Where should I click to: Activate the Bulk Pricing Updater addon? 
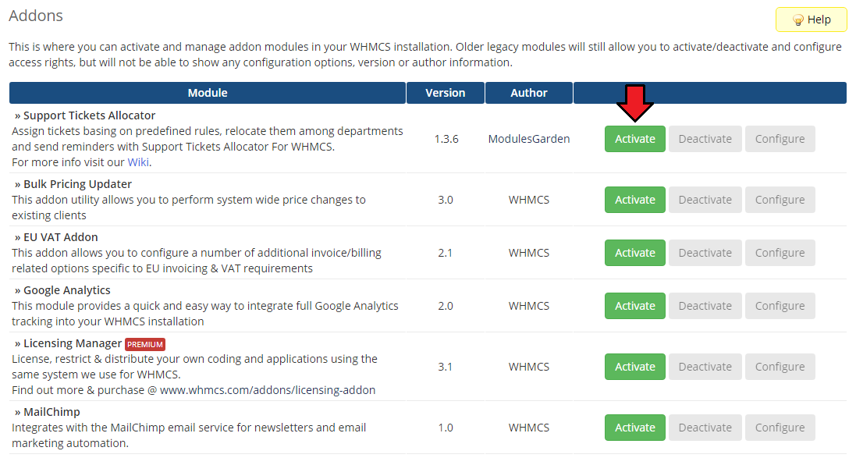[x=635, y=200]
